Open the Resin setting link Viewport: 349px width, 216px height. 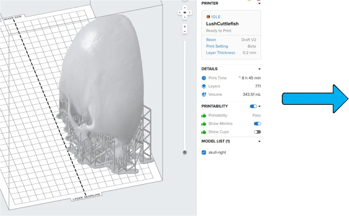(211, 40)
